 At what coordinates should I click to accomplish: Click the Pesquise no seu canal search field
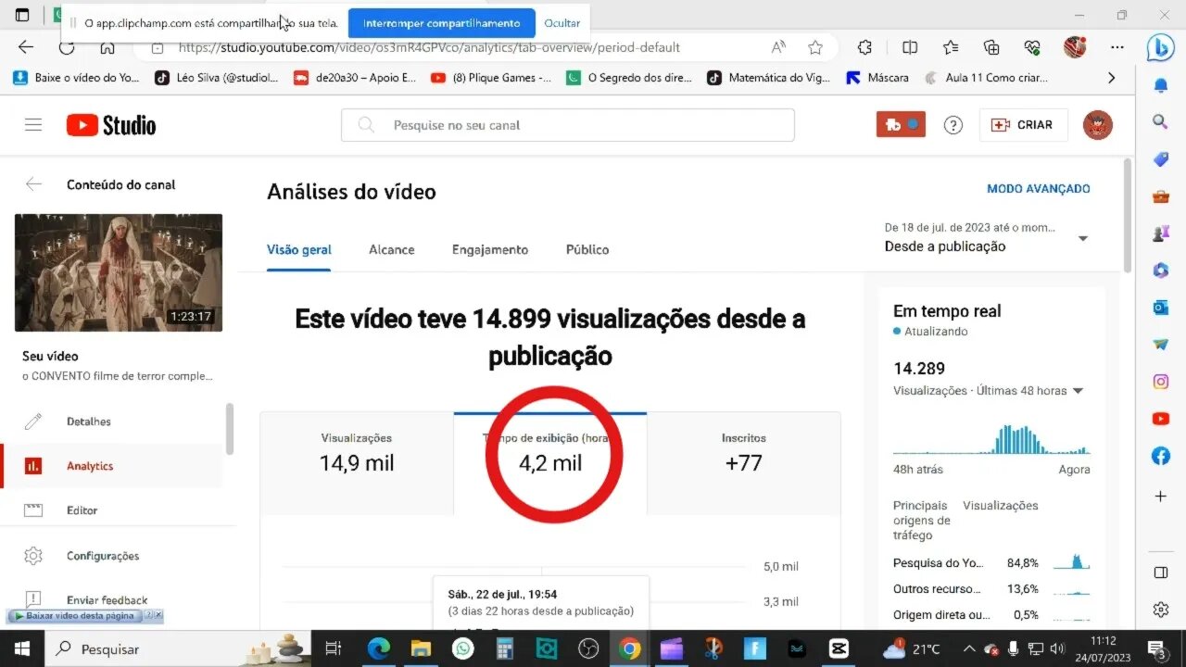pos(568,125)
